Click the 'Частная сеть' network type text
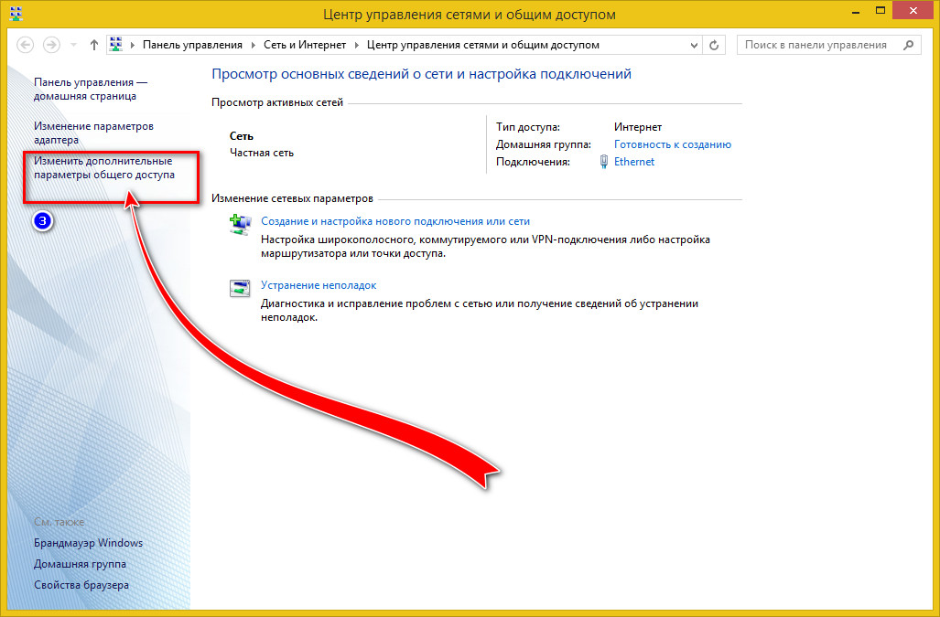This screenshot has width=940, height=617. 262,153
